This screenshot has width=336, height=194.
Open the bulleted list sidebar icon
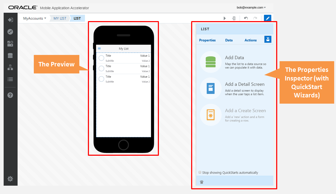coord(10,79)
